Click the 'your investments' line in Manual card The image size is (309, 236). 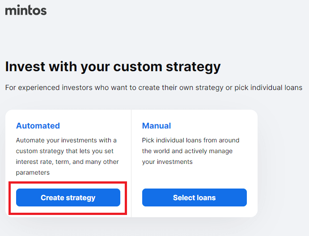(x=167, y=162)
